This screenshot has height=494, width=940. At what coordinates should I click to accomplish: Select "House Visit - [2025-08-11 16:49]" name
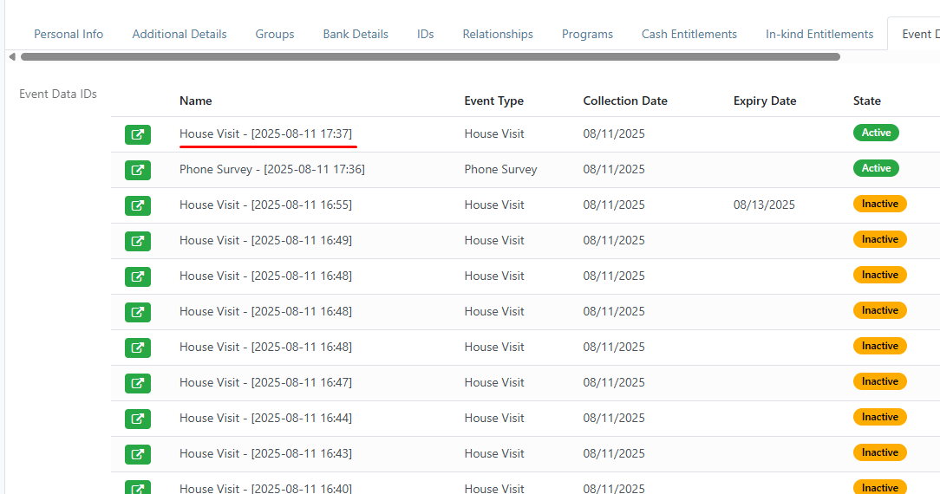pyautogui.click(x=265, y=240)
